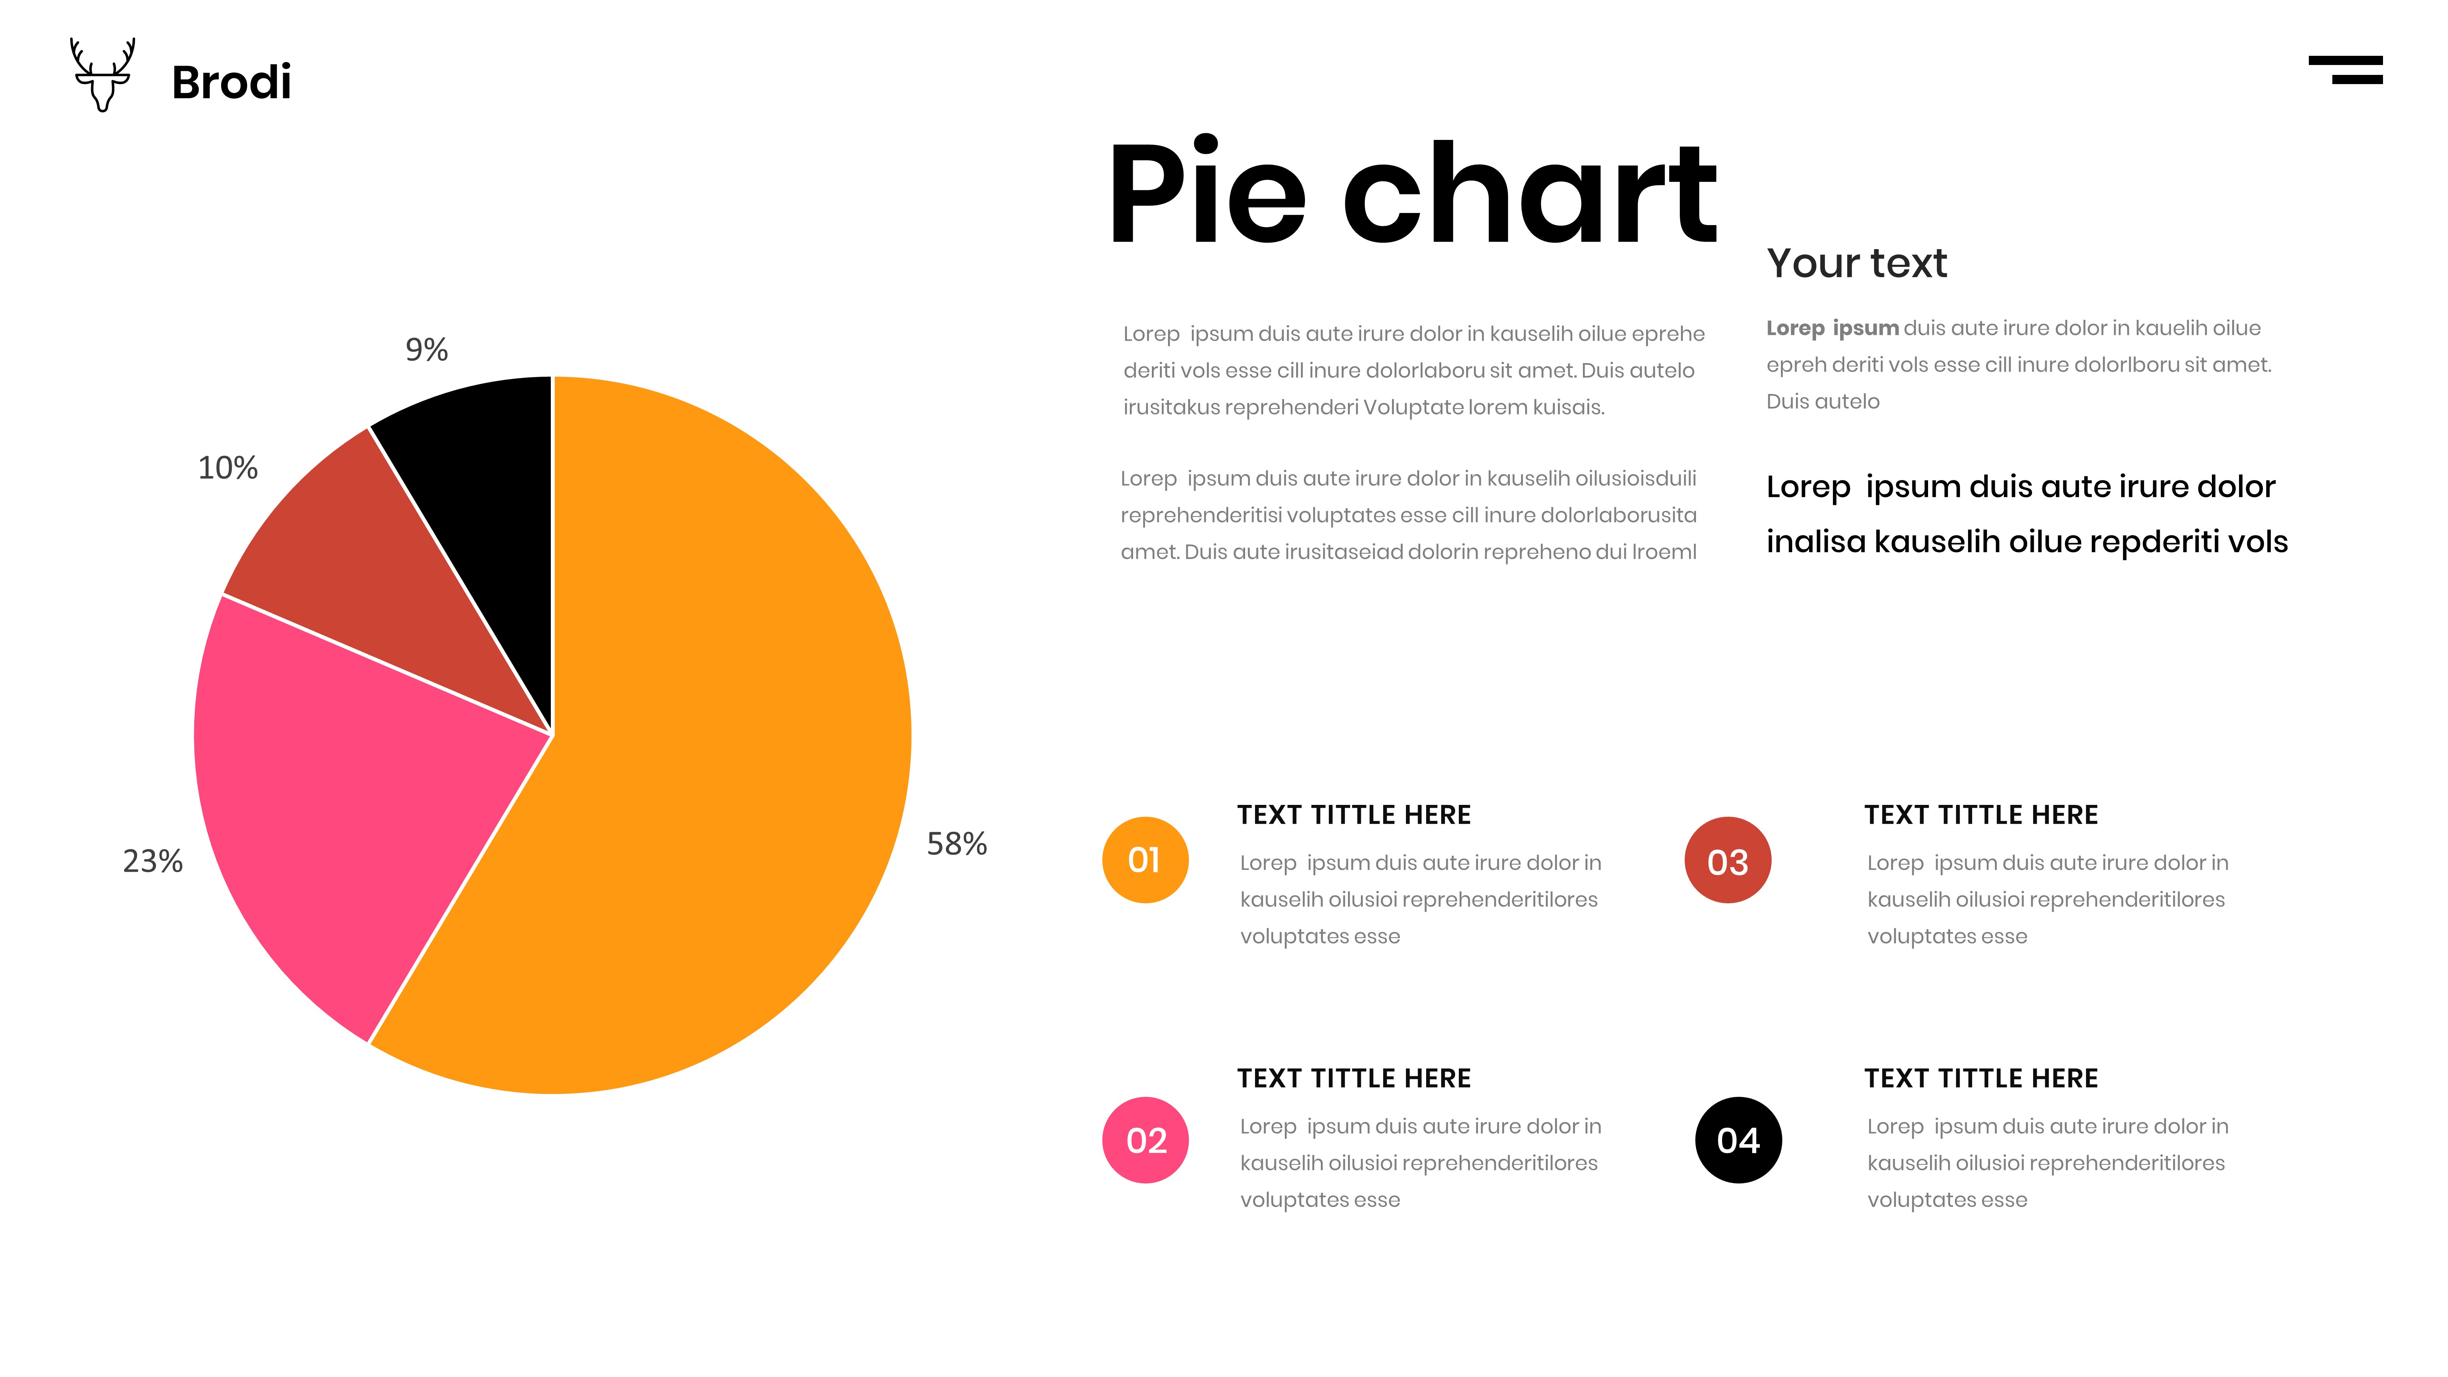The width and height of the screenshot is (2448, 1377).
Task: Click the Brodi brand name
Action: tap(231, 83)
